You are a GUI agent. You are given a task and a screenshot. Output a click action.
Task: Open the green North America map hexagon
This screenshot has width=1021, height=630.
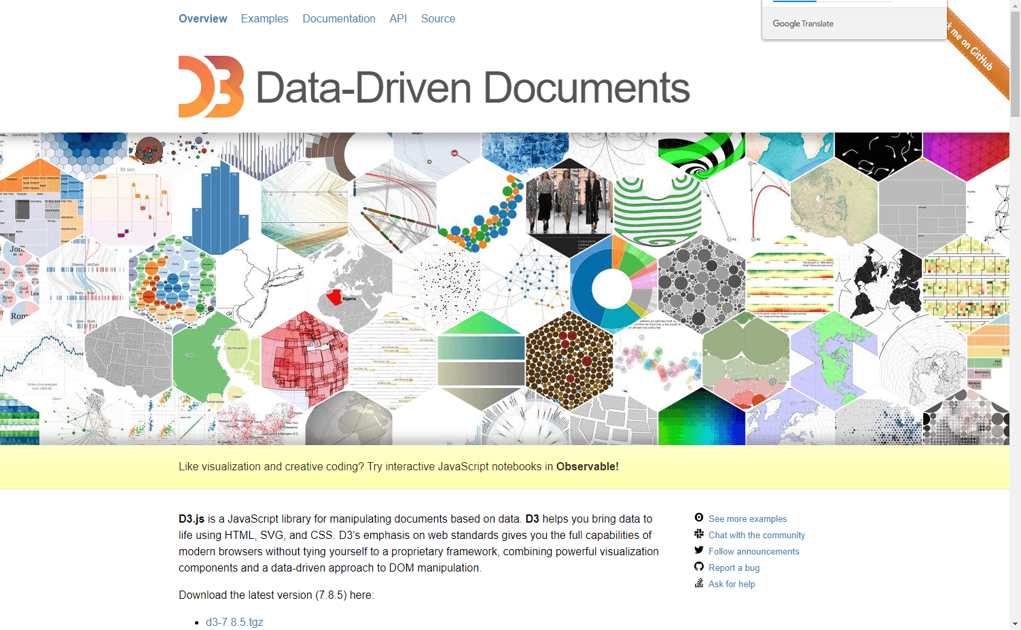834,360
